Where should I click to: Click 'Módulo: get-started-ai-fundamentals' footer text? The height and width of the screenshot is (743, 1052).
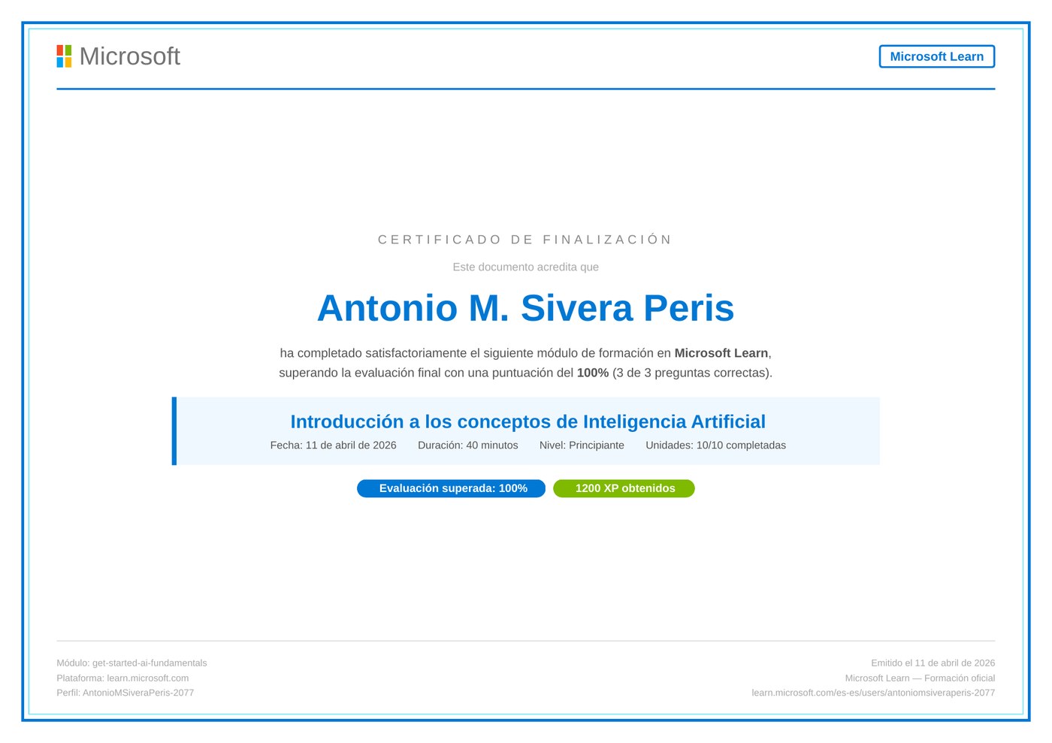(x=131, y=663)
